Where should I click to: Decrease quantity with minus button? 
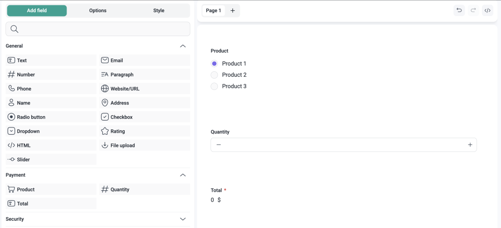click(219, 145)
